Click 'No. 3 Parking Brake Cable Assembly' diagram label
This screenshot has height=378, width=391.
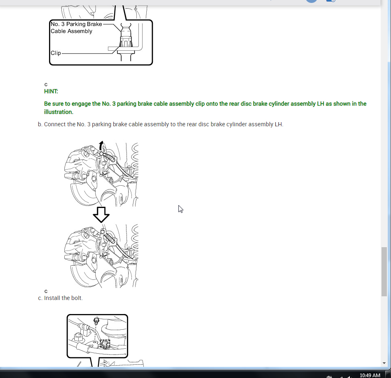tap(76, 28)
